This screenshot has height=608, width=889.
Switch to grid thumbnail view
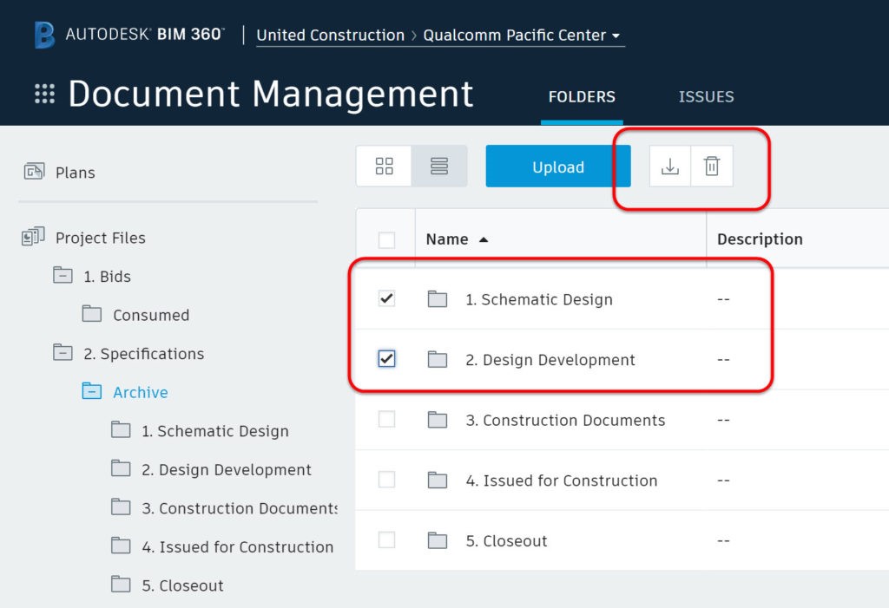click(x=384, y=166)
